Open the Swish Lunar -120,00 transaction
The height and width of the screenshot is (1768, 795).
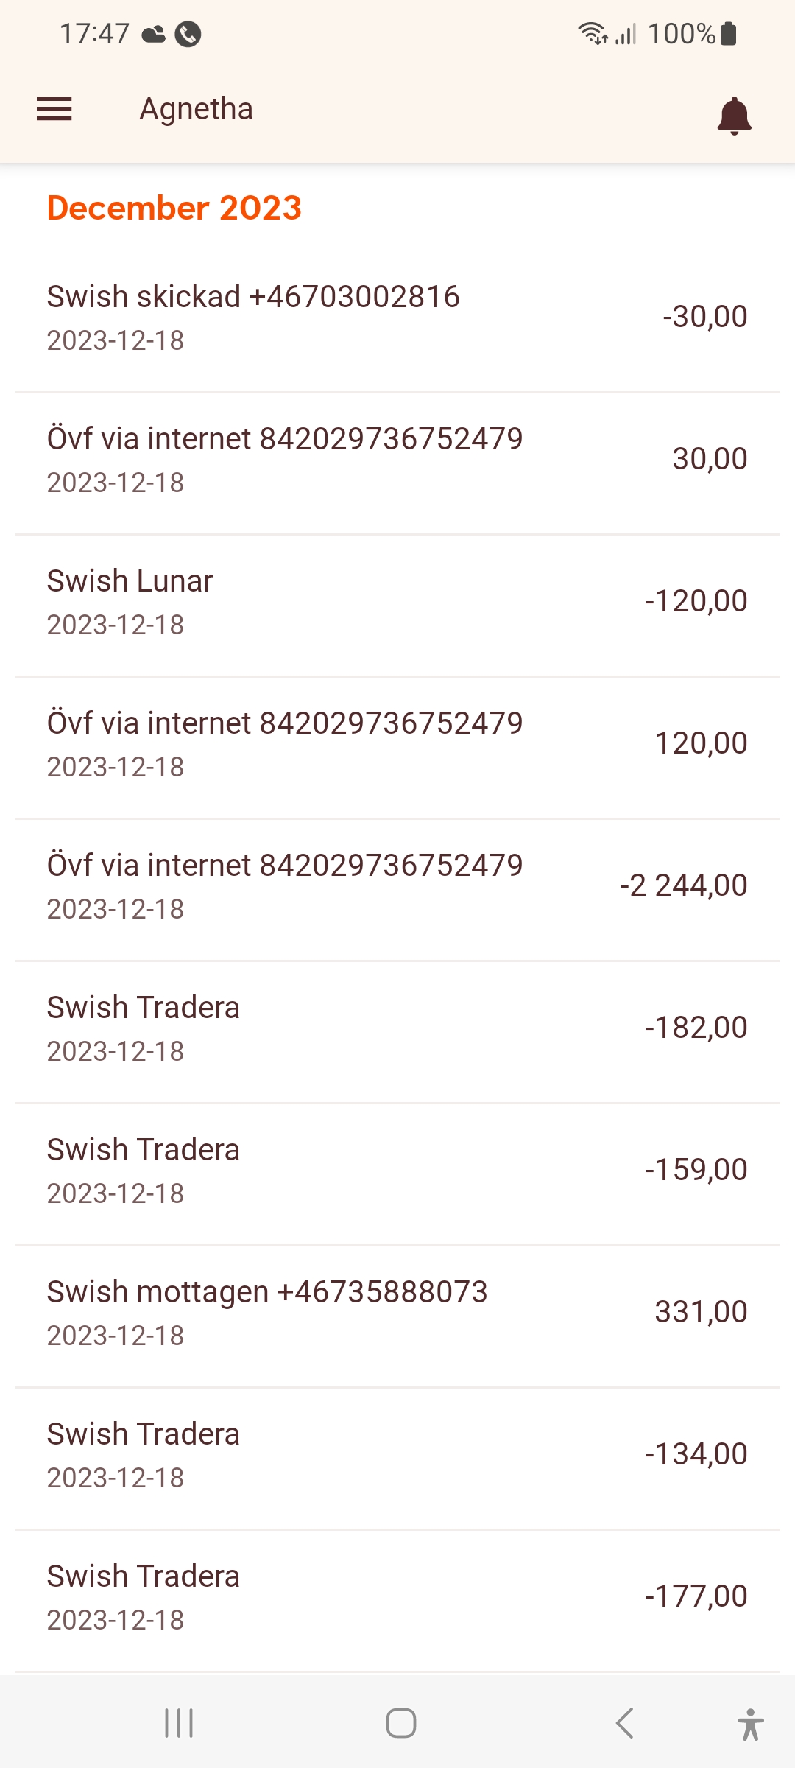coord(397,602)
